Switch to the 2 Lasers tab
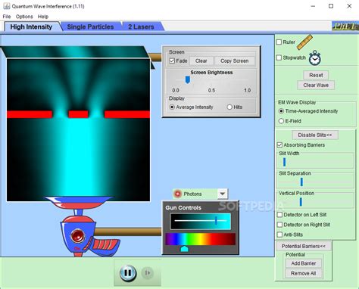359x289 pixels. point(141,26)
